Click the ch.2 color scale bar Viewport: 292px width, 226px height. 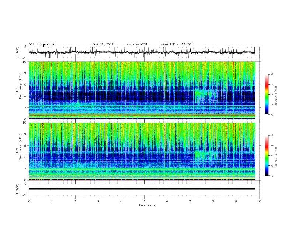point(267,155)
